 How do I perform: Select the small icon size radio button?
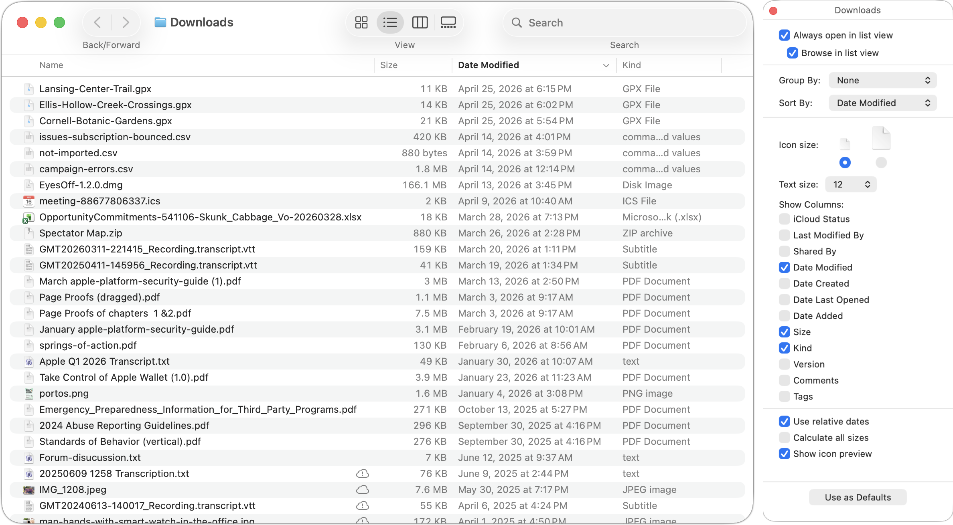tap(845, 162)
